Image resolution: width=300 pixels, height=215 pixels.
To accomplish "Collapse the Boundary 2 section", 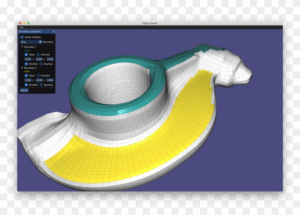I will point(22,68).
